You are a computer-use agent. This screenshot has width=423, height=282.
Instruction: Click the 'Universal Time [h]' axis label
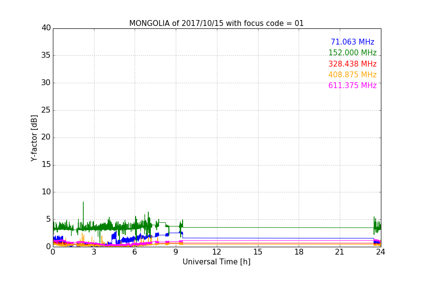[216, 262]
